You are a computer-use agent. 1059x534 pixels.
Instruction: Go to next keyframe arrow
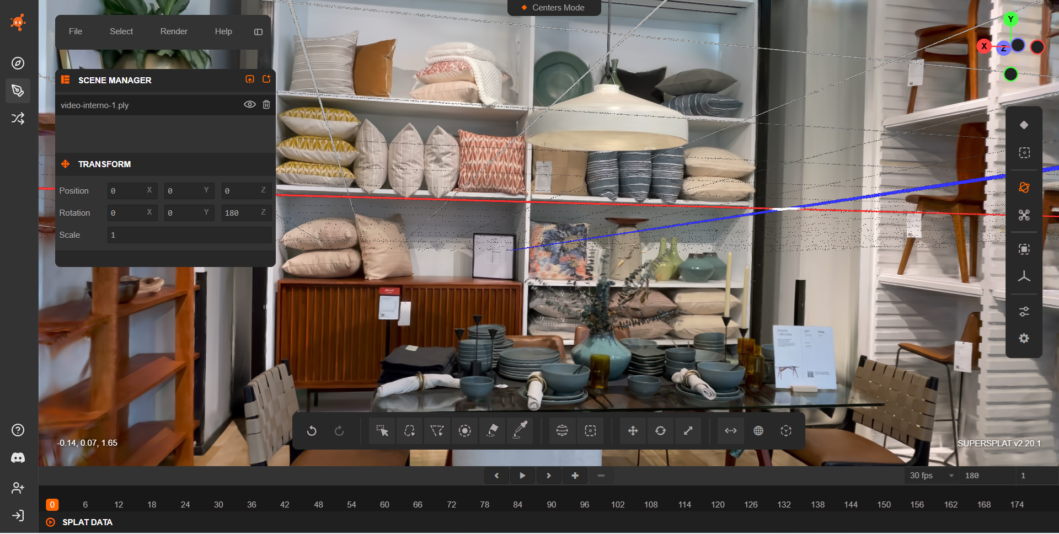[548, 476]
